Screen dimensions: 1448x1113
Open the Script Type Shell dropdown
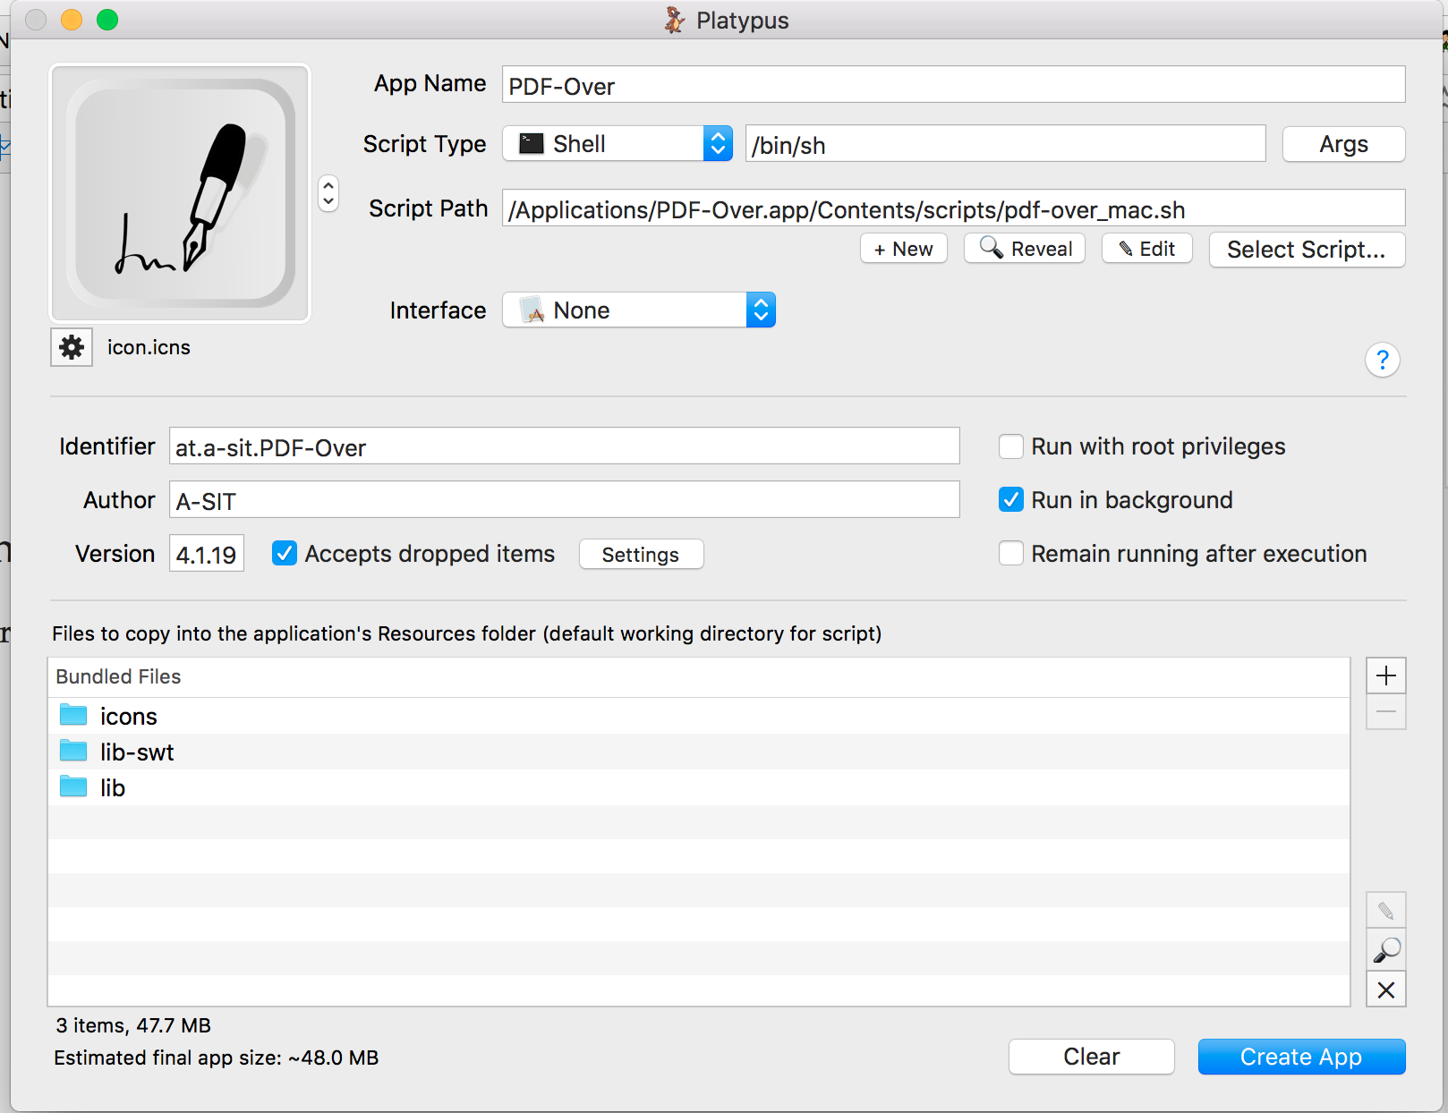618,144
